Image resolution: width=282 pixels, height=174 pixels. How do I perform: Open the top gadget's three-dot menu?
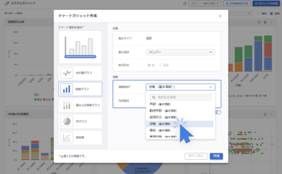point(271,22)
